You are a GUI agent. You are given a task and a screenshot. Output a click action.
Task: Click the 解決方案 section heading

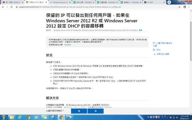coord(53,98)
